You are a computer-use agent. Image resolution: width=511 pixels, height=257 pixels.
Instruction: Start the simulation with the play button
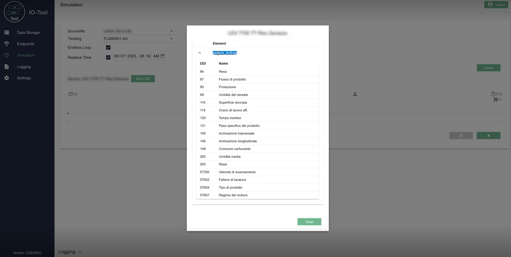coord(489,136)
